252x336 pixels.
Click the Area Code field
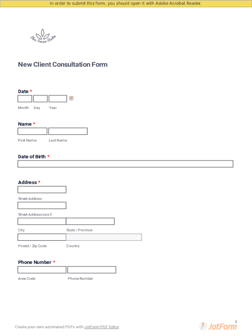42,270
